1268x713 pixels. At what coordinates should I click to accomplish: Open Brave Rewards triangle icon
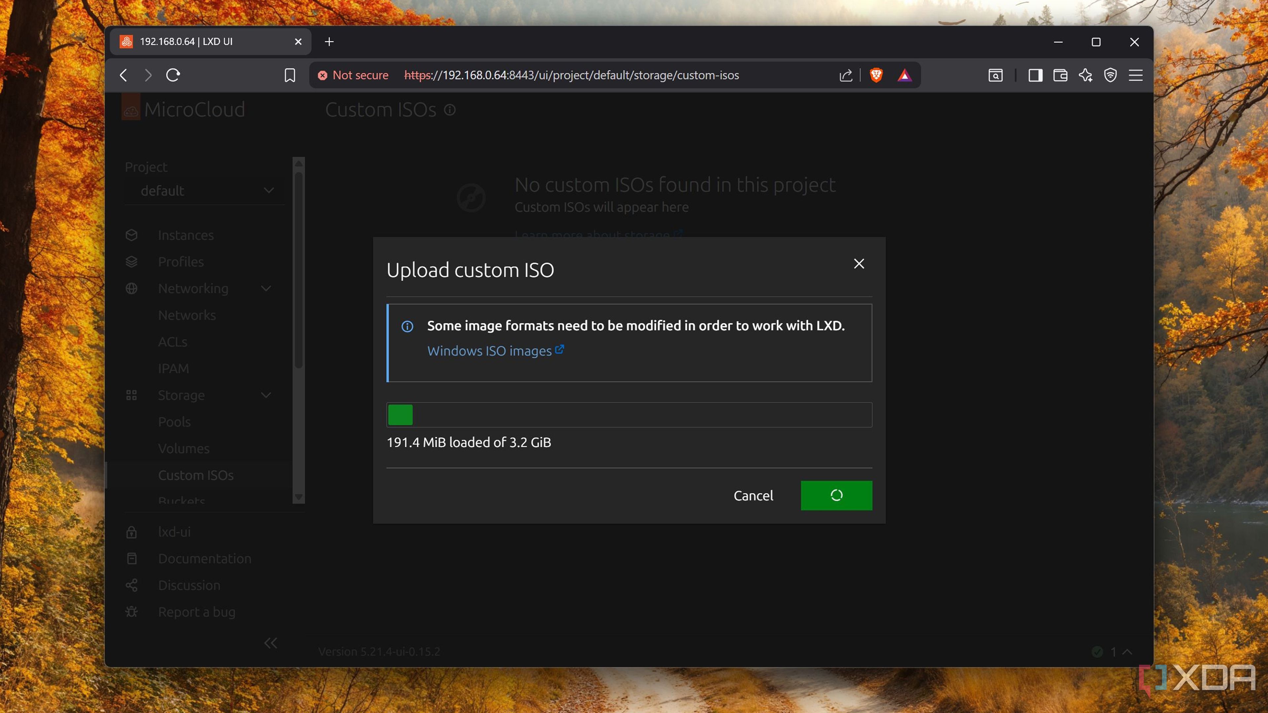(904, 75)
